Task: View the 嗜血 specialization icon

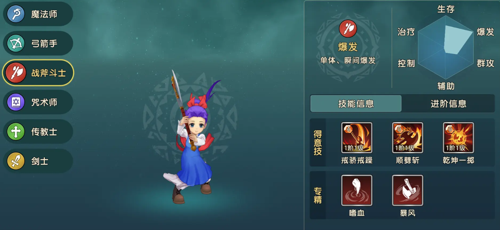Action: pos(357,190)
